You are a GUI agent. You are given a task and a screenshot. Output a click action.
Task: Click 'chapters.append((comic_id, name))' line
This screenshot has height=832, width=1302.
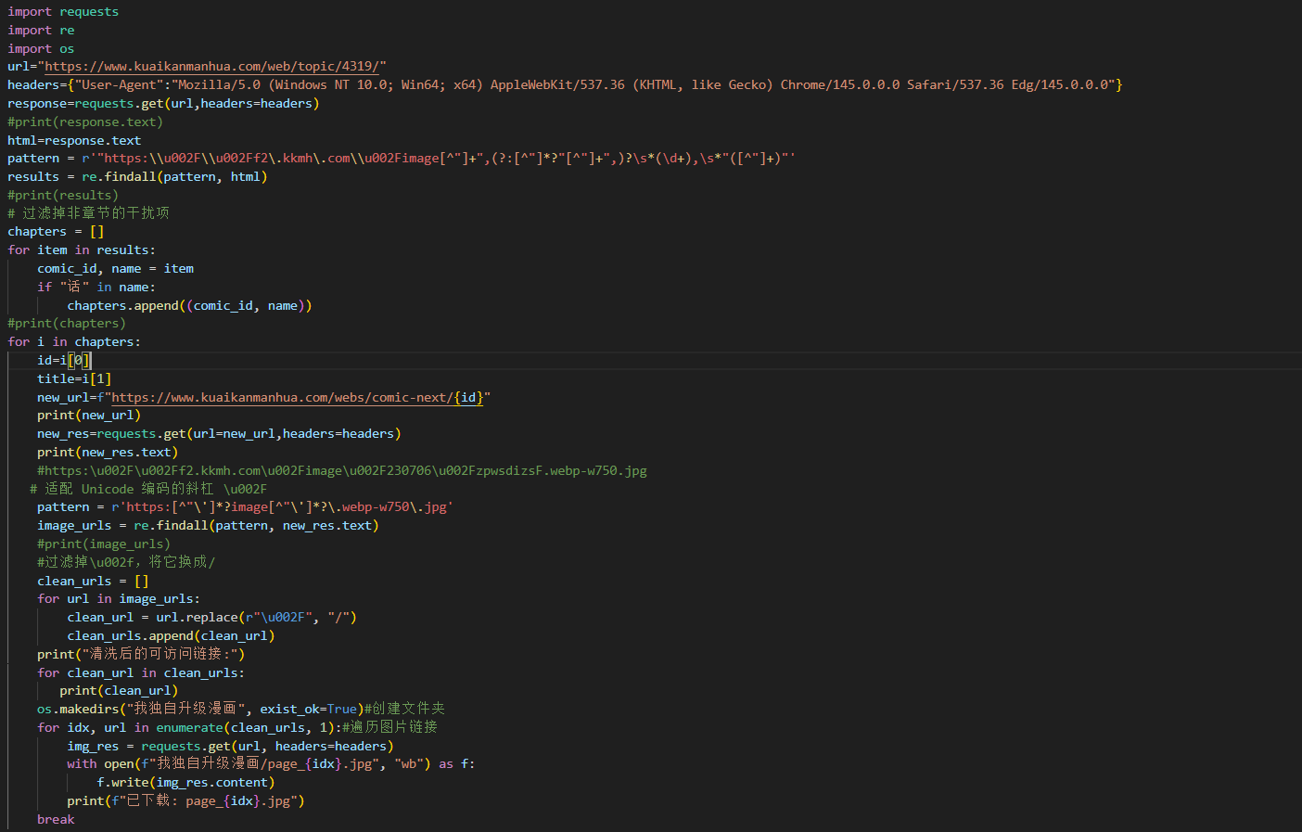pos(189,306)
